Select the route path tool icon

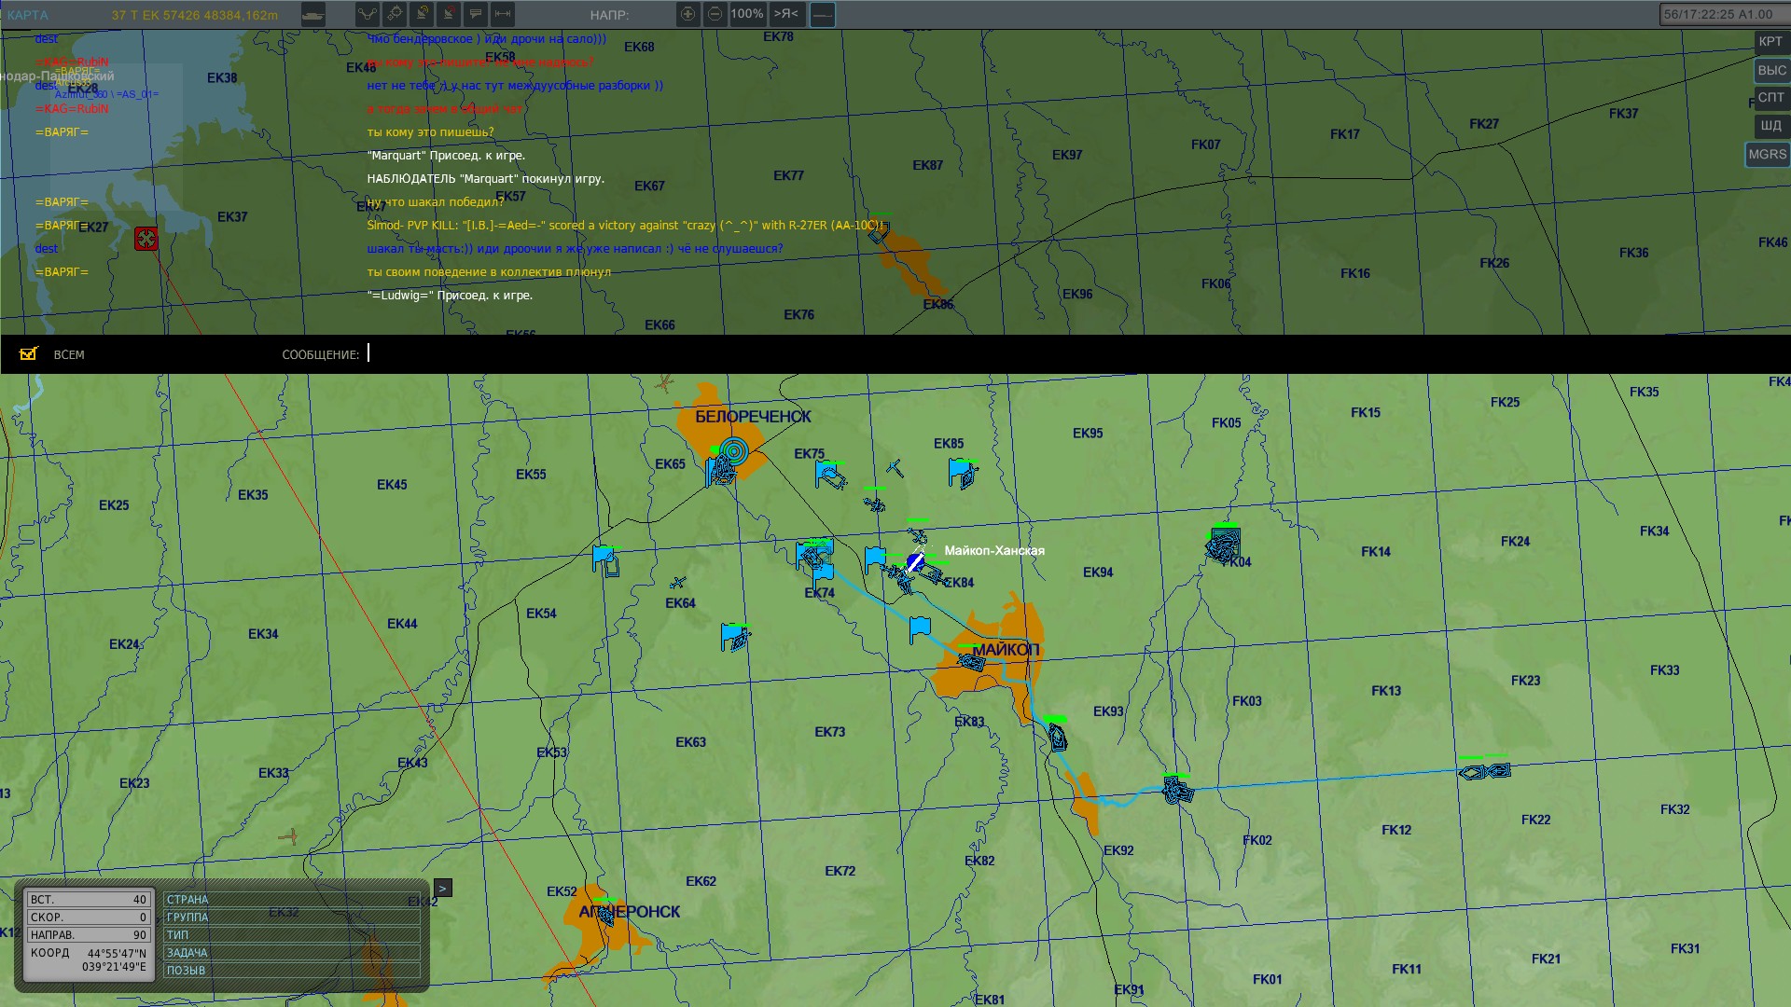point(368,14)
